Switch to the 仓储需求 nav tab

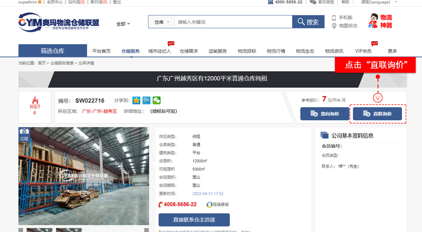189,51
